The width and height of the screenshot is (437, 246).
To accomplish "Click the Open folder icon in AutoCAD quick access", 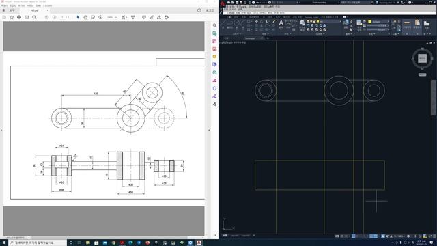I will (233, 3).
